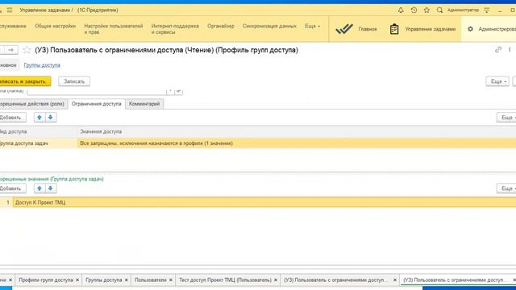Click Записать и закрыть button
Image resolution: width=516 pixels, height=290 pixels.
click(x=25, y=81)
